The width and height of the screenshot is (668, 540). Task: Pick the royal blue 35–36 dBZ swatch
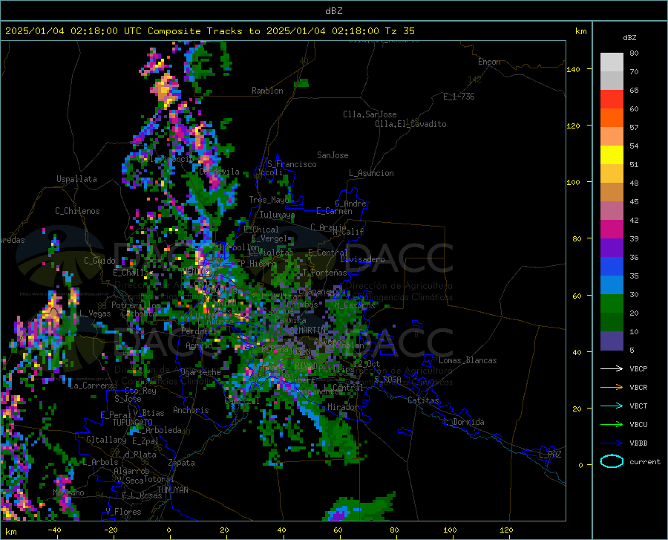[612, 267]
